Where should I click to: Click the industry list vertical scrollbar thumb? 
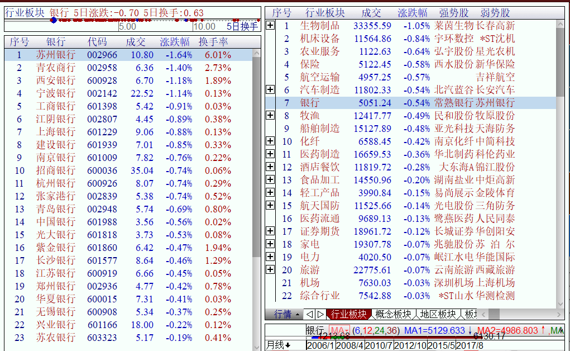tap(560, 62)
